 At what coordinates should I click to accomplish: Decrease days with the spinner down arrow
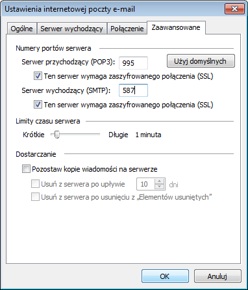point(160,187)
